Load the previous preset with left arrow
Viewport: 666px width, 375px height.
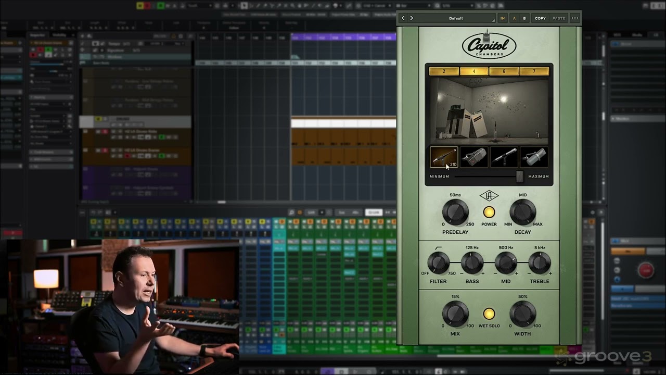(x=403, y=18)
